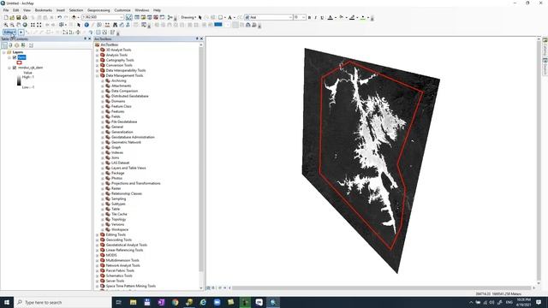Open File Explorer from taskbar
Screen dimensions: 548x308
pyautogui.click(x=134, y=302)
